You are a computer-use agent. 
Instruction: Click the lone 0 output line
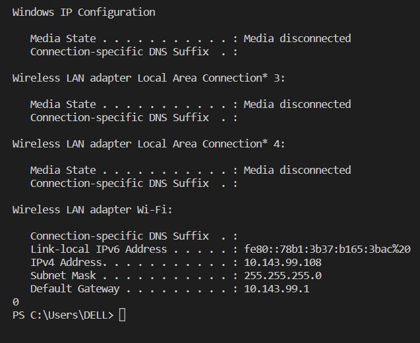coord(16,302)
